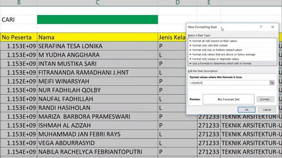This screenshot has width=282, height=158.
Task: Select cell 'INTAN MUSTIKA SARI'
Action: point(97,64)
